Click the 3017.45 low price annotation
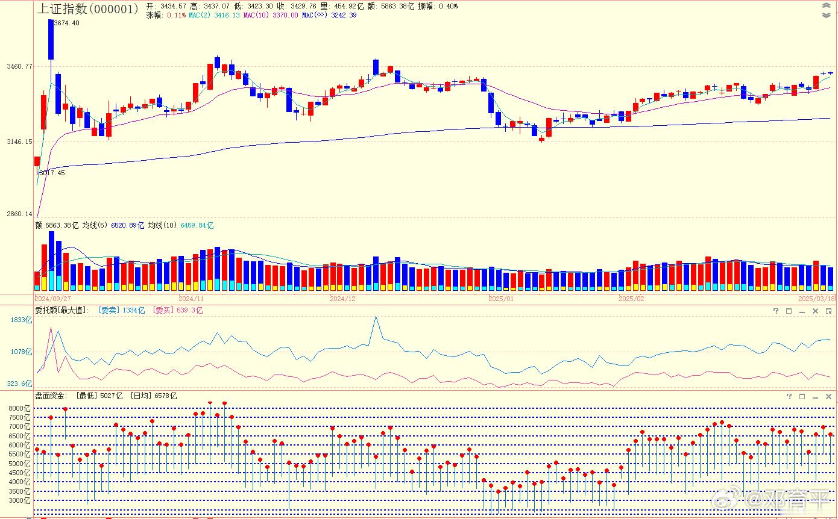The image size is (838, 519). pos(52,173)
